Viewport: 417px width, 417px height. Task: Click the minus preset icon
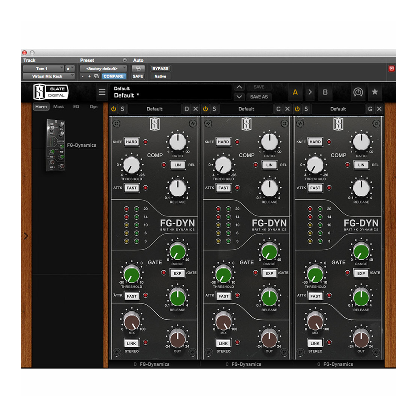83,76
